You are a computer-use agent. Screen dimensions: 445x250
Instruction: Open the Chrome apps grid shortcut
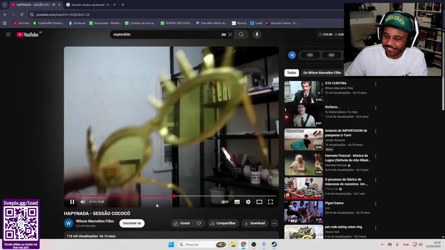5,23
